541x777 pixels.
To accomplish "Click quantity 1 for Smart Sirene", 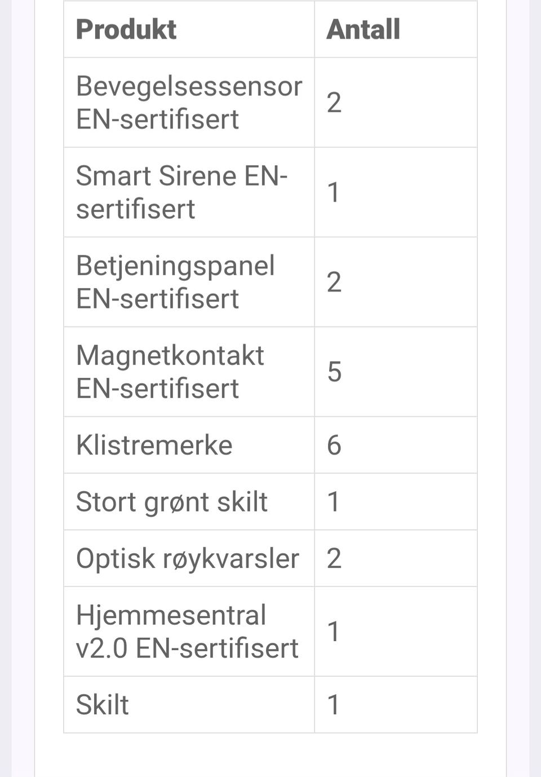I will (x=334, y=192).
